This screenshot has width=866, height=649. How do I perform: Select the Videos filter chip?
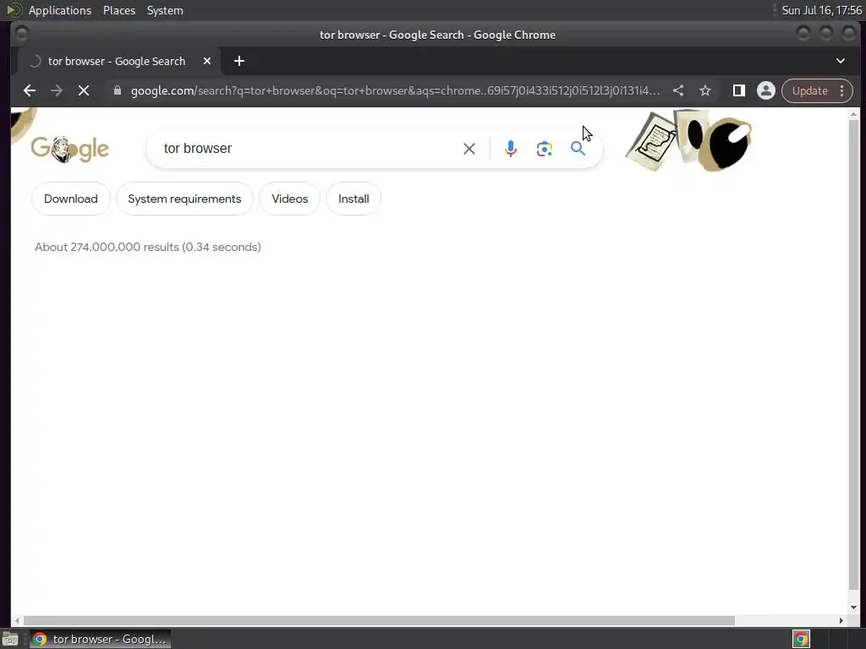[x=290, y=199]
